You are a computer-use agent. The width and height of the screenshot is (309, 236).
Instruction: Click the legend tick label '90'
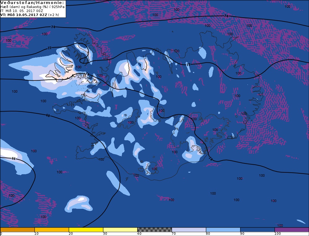click(x=242, y=234)
